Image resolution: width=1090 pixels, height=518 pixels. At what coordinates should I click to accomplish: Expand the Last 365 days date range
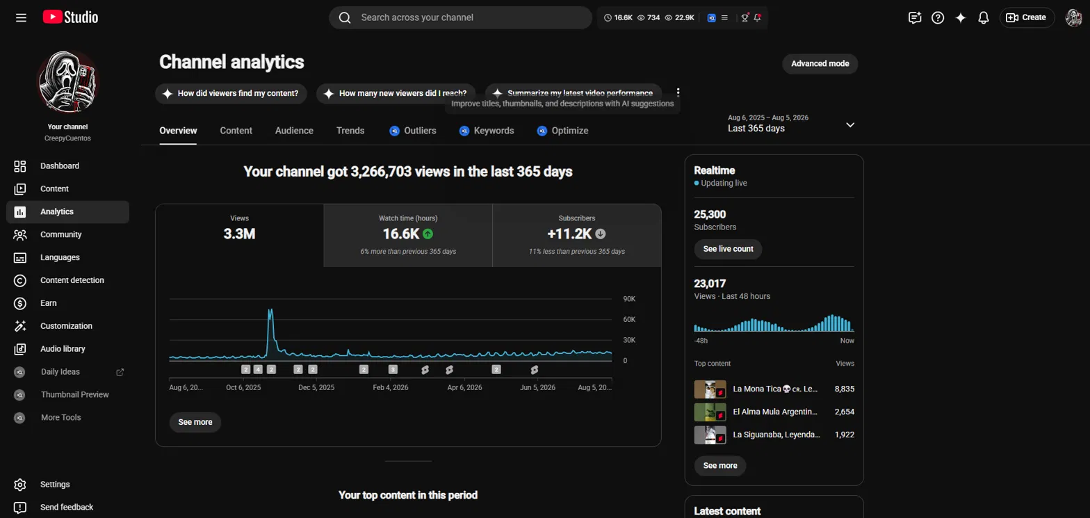point(792,124)
